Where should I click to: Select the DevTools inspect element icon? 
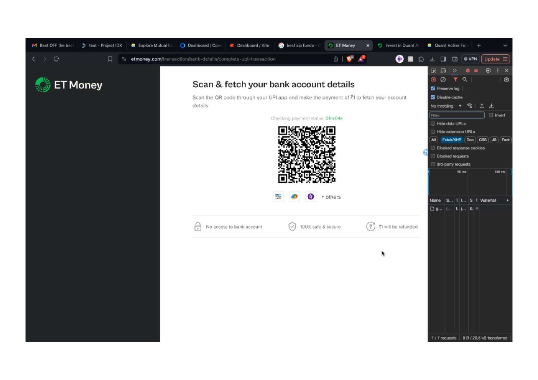click(x=433, y=71)
